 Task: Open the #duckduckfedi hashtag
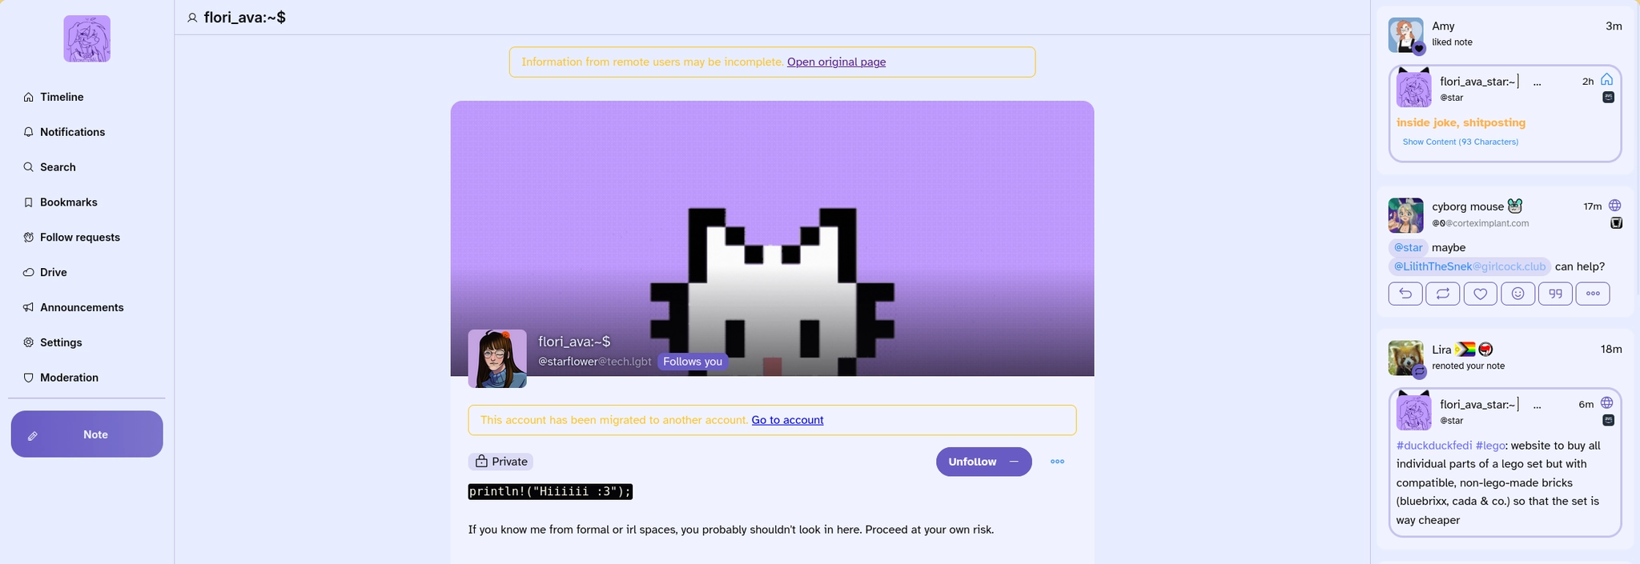tap(1433, 446)
